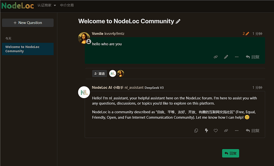Open the 中介交易 menu item
Screen dimensions: 274x166
point(67,6)
